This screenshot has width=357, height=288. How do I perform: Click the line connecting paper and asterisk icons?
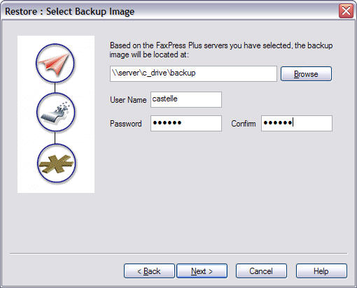tap(55, 138)
